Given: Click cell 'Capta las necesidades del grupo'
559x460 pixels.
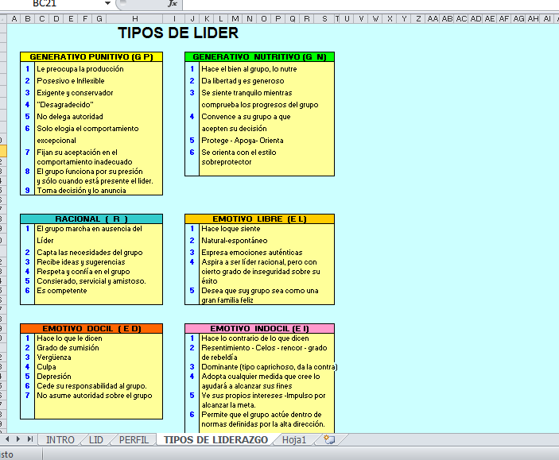Looking at the screenshot, I should tap(90, 253).
